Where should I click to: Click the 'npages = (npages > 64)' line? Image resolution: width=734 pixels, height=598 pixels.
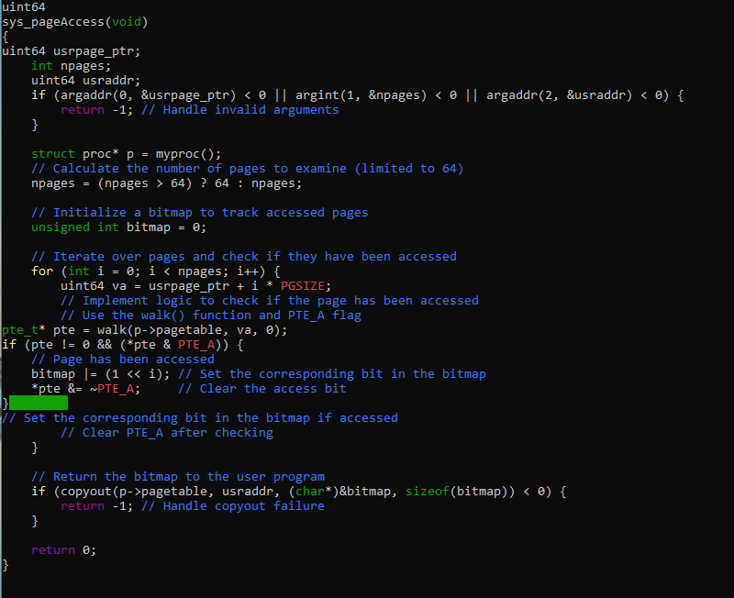coord(167,183)
